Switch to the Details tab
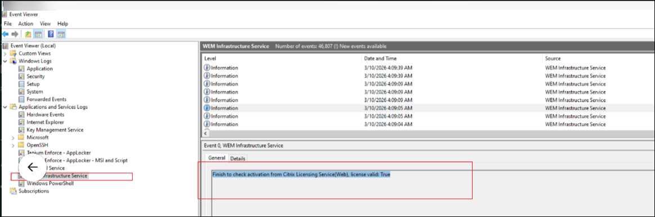 237,159
